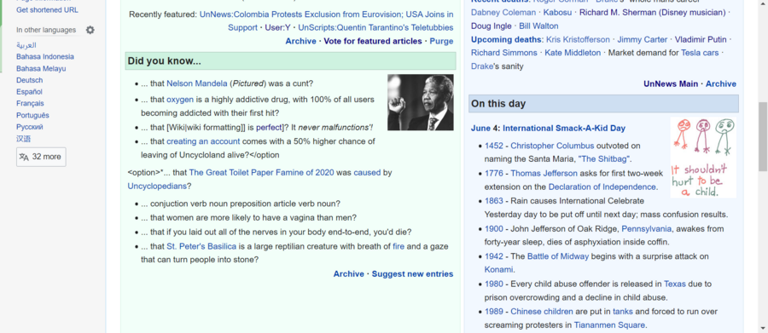Open Texas link
The image size is (768, 333).
click(675, 284)
